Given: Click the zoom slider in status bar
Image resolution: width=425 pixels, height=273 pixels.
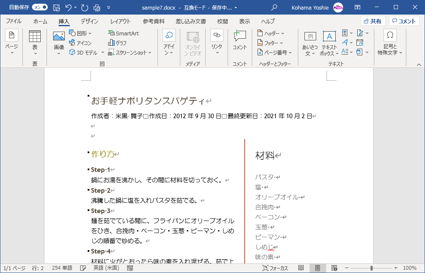Looking at the screenshot, I should (371, 268).
